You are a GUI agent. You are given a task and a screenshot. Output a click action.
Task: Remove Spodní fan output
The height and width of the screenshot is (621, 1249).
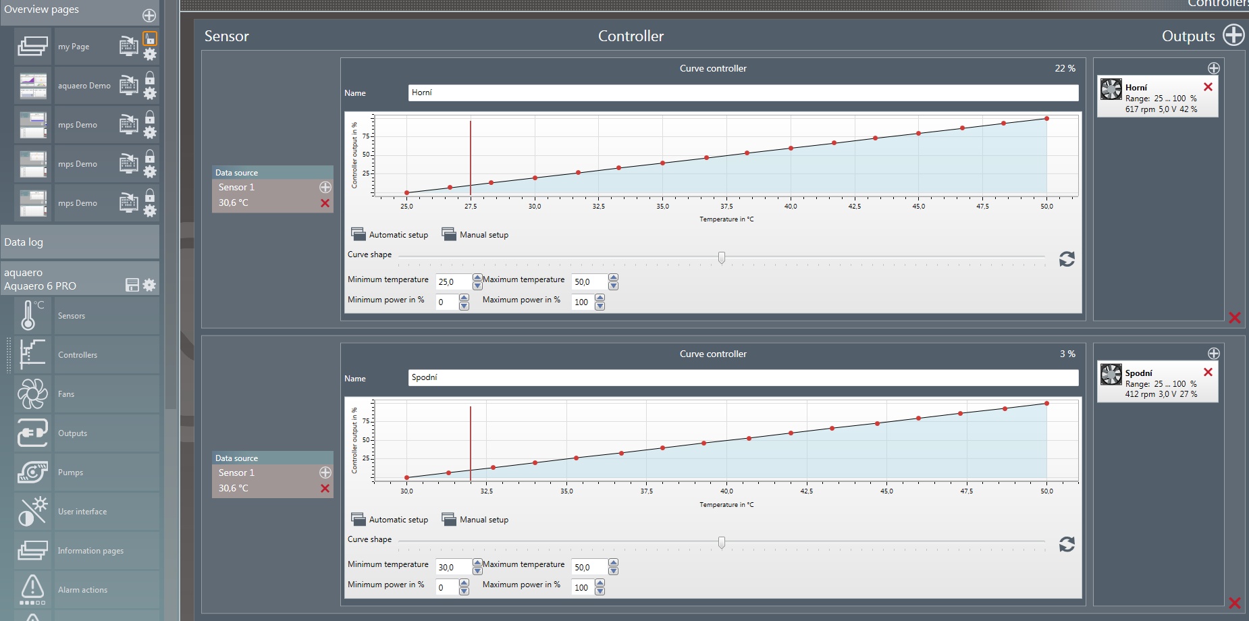(1208, 372)
